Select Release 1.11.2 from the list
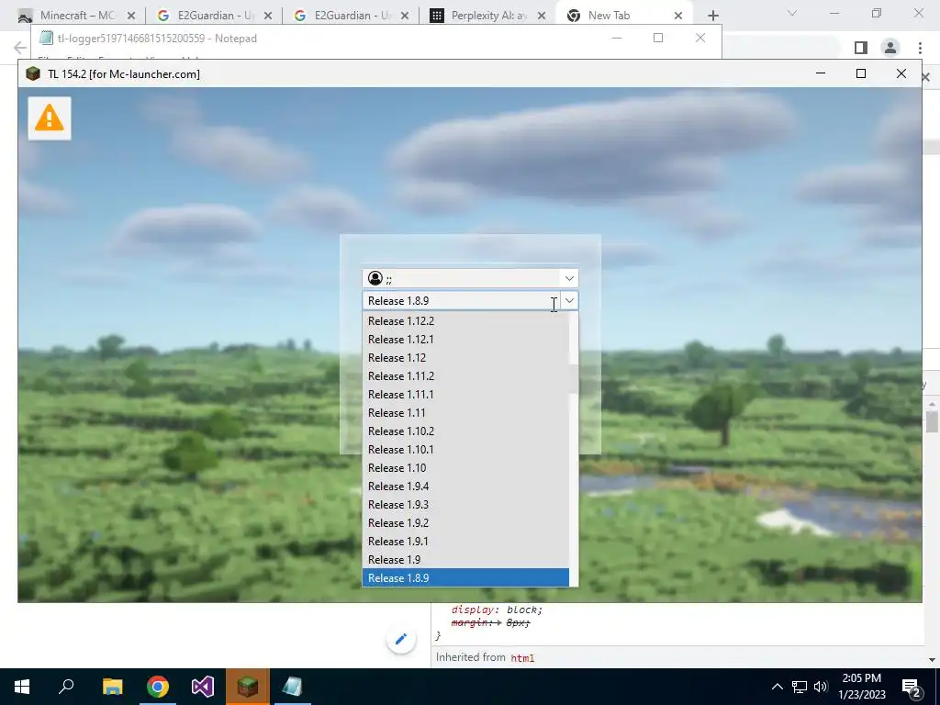Viewport: 940px width, 705px height. (465, 375)
